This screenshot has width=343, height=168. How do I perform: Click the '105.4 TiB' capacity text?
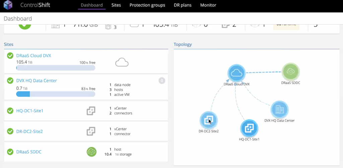(x=24, y=62)
